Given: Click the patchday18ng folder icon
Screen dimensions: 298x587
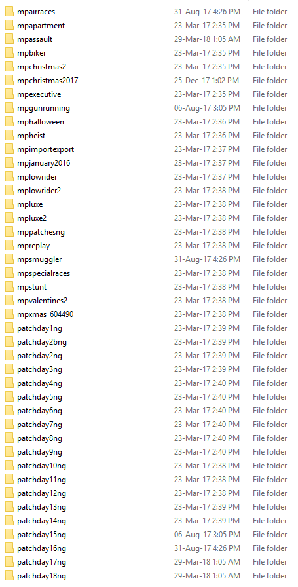Looking at the screenshot, I should [9, 576].
